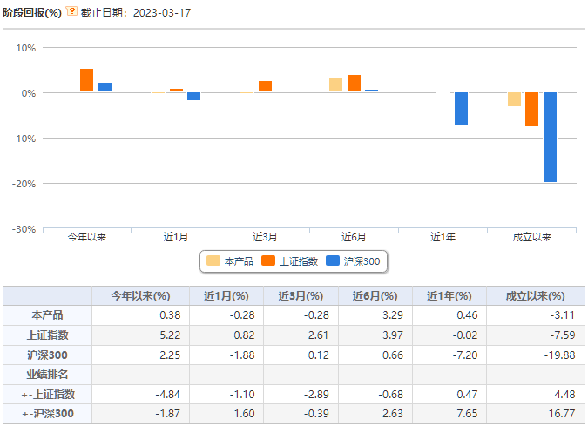Click the 近1月 blue 沪深300 bar
Image resolution: width=588 pixels, height=426 pixels.
[193, 97]
